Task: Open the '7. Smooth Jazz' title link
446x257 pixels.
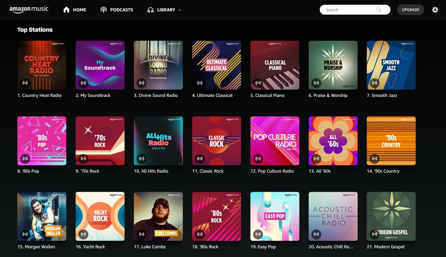Action: [x=382, y=95]
